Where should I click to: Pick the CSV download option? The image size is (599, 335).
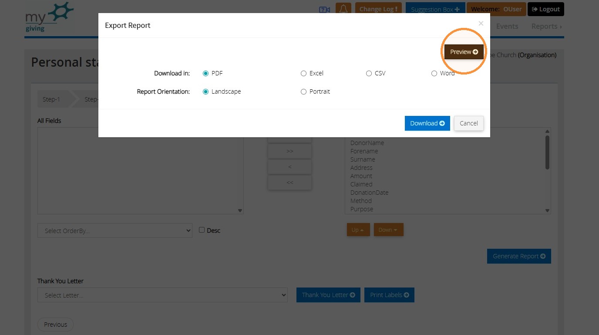click(369, 74)
